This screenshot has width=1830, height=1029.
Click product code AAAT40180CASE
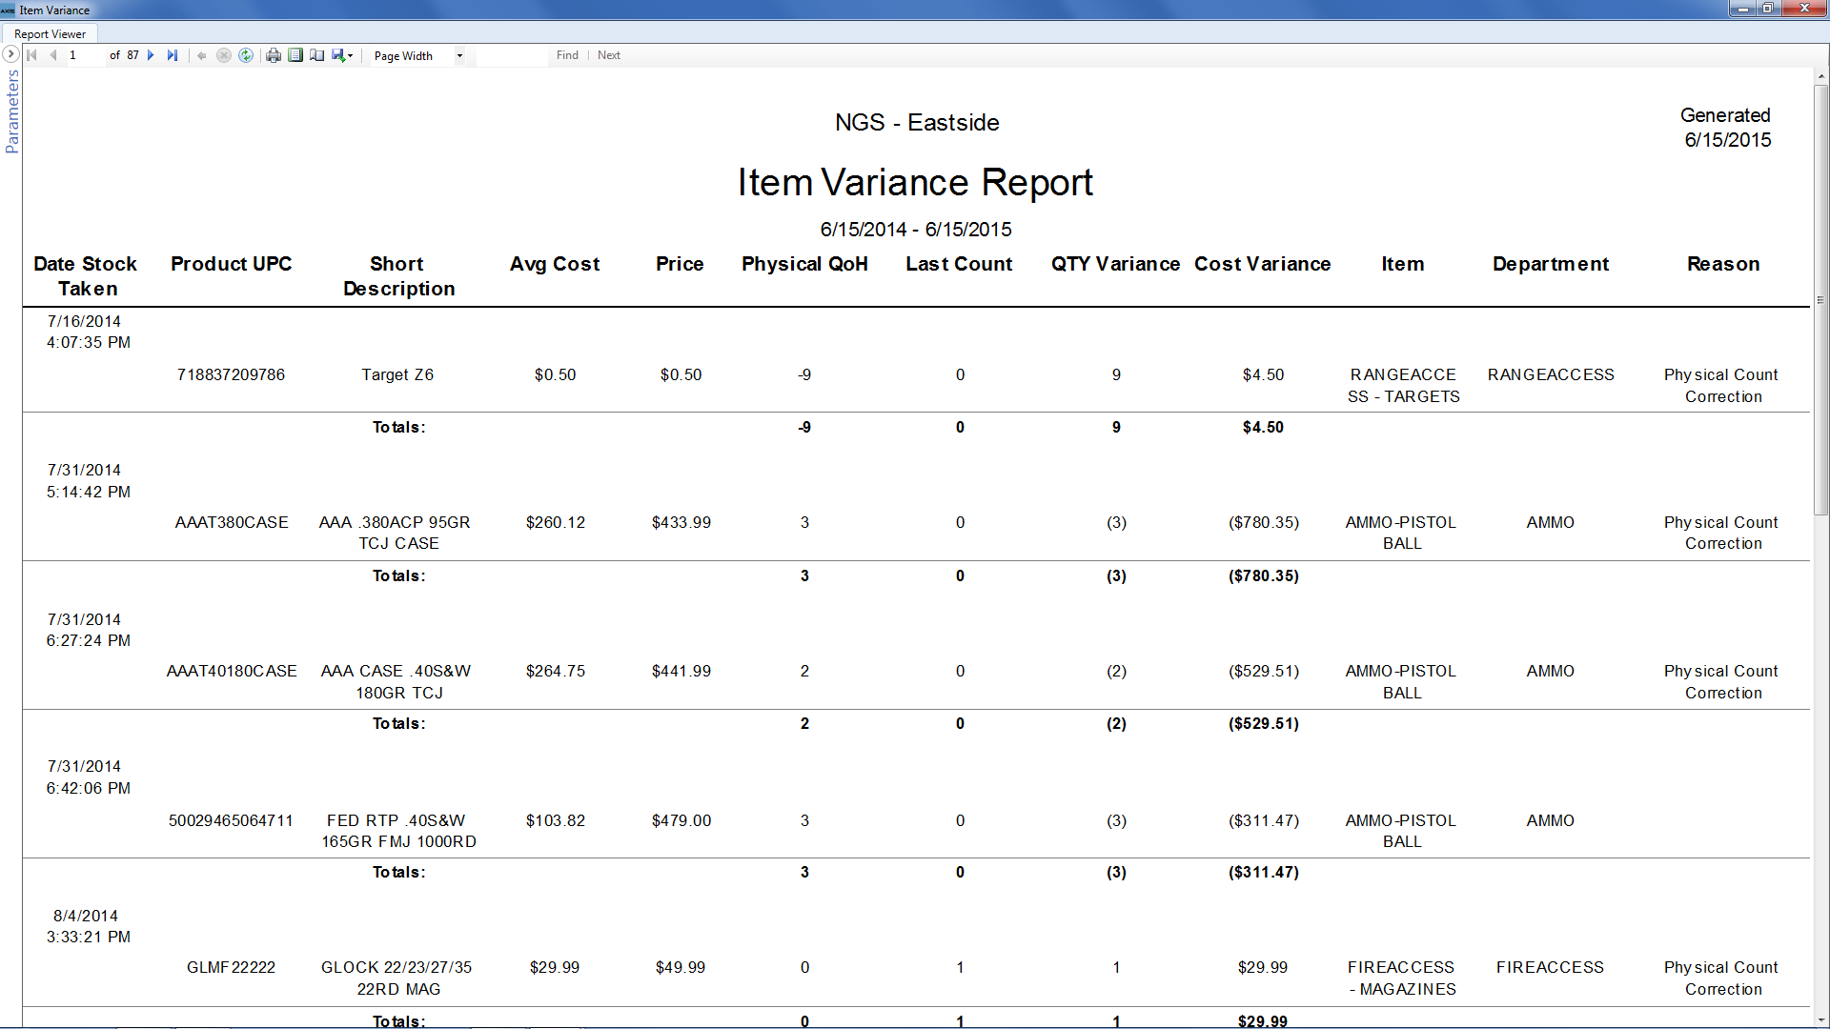pyautogui.click(x=232, y=671)
